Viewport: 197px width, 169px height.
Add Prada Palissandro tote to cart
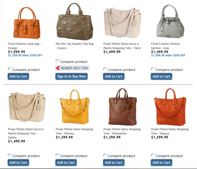coord(114,163)
